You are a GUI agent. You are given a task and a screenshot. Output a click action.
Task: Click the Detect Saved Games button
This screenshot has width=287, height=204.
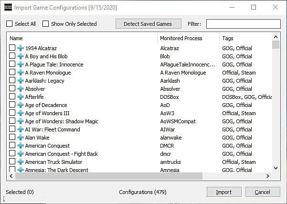149,24
